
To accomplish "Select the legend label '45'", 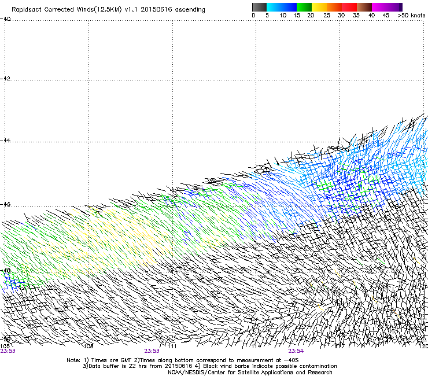I will pos(386,16).
